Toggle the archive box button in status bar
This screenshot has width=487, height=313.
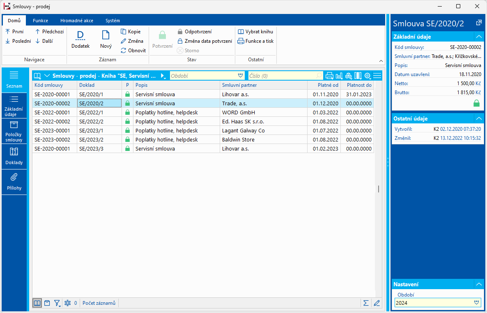tap(47, 303)
